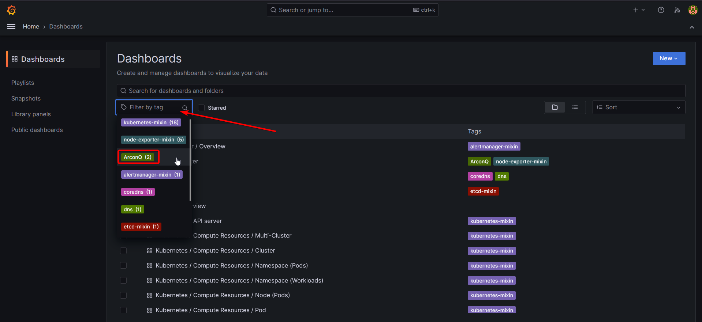This screenshot has height=322, width=702.
Task: Check the Compute Resources / Cluster row
Action: [123, 251]
